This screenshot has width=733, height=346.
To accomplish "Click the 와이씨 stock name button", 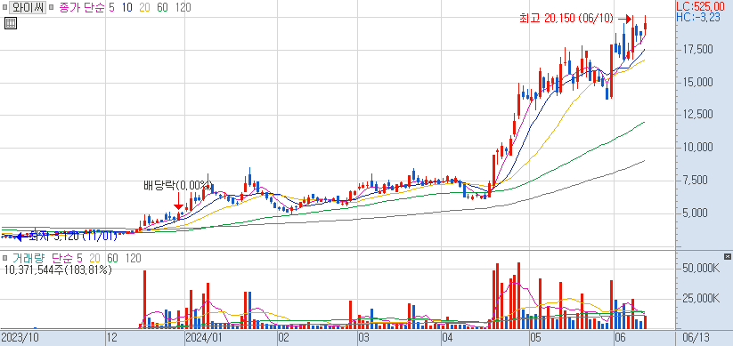I will tap(28, 8).
